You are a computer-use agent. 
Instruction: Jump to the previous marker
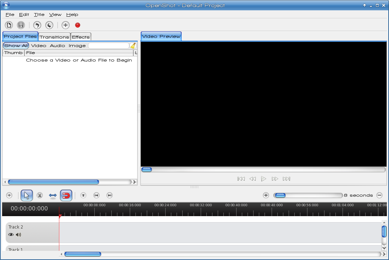96,195
